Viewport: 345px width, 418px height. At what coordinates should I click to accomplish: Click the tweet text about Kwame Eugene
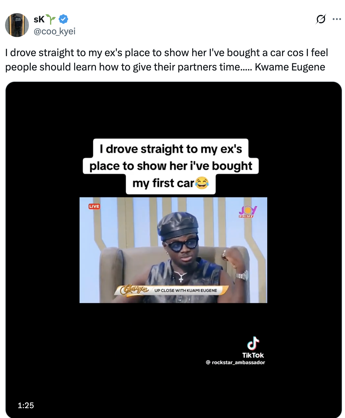point(167,60)
